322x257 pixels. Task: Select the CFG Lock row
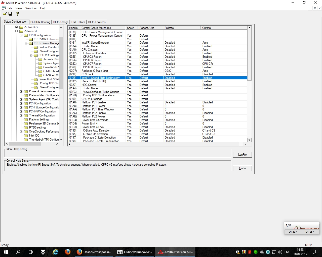tap(157, 74)
